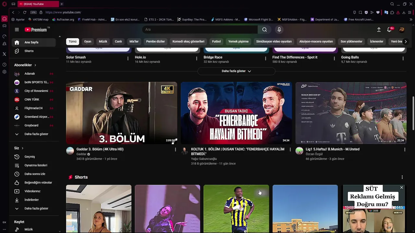
Task: Select Komedi skeç gösterileri chip
Action: pos(188,41)
